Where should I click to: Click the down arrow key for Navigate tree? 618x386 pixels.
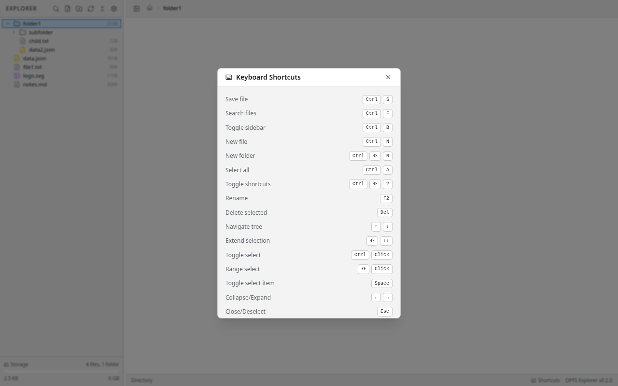pos(388,227)
